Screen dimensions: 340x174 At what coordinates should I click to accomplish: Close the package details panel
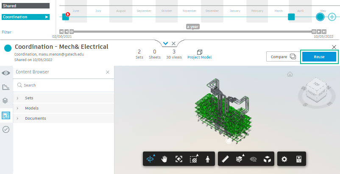pyautogui.click(x=334, y=47)
